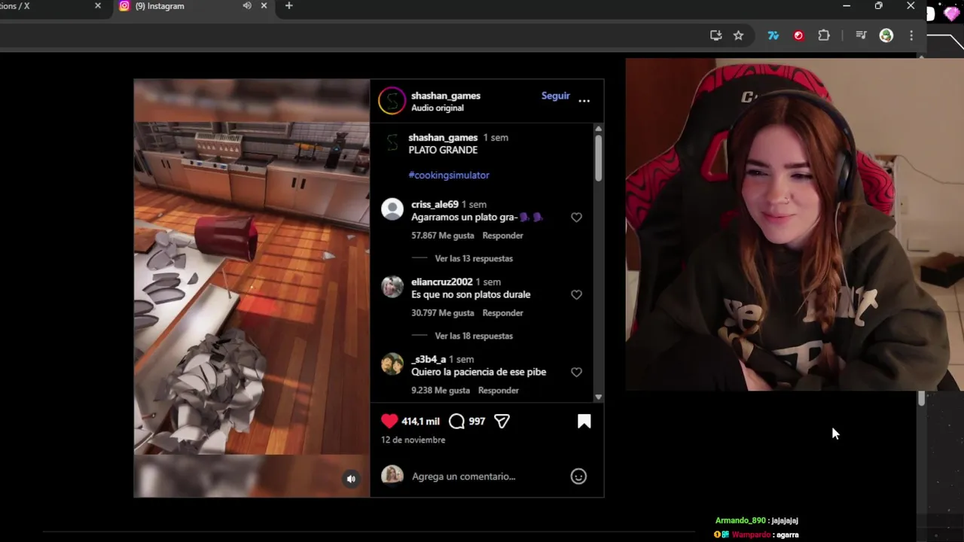
Task: Share the post with paper plane icon
Action: 502,421
